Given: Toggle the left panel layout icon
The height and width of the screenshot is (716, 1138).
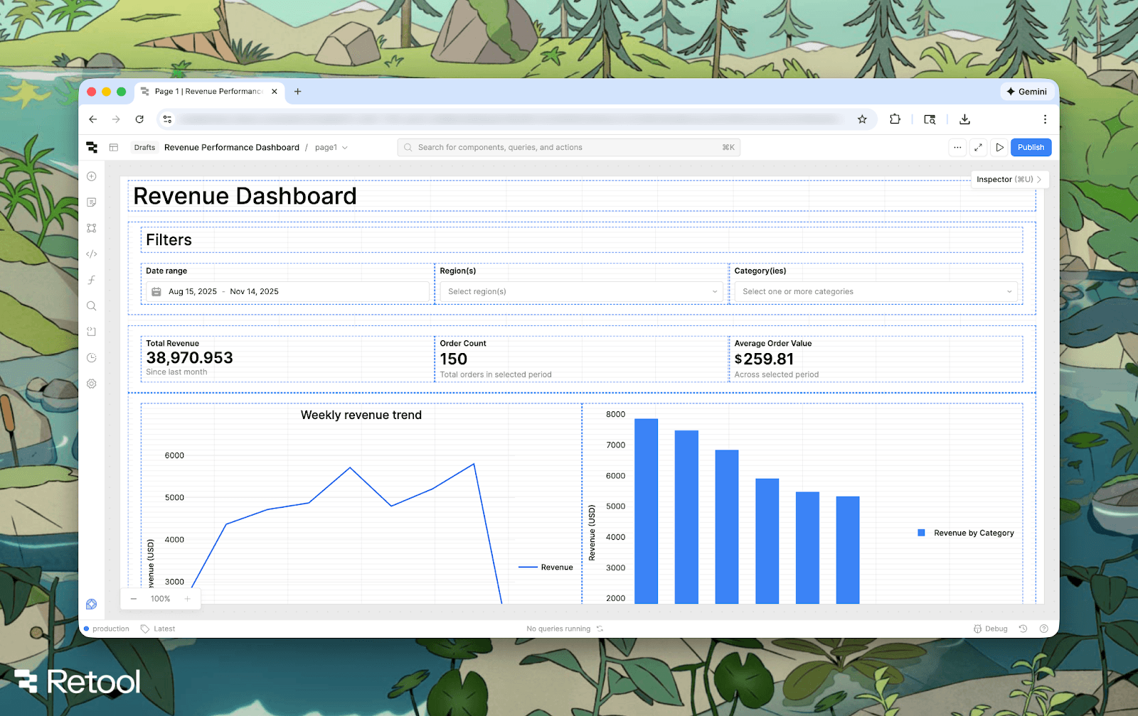Looking at the screenshot, I should (114, 148).
